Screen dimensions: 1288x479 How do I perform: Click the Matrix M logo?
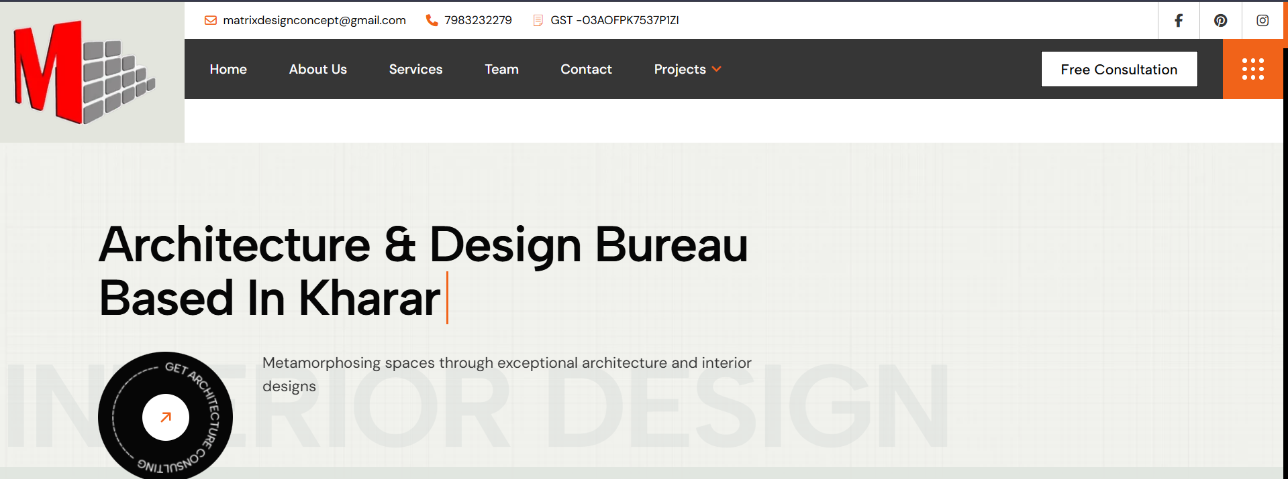coord(84,72)
